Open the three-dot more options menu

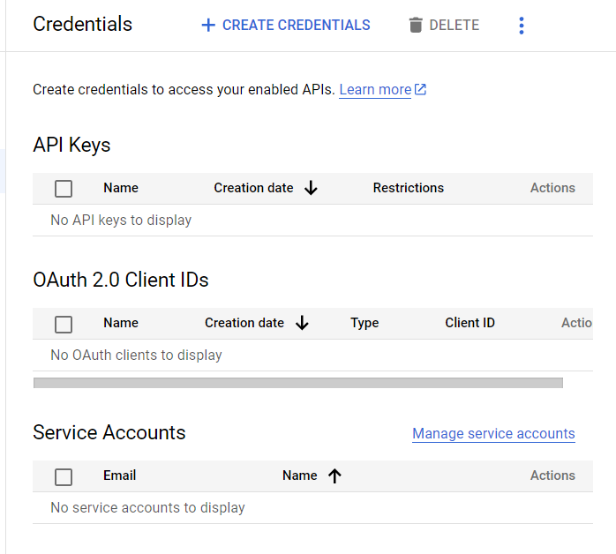tap(522, 26)
